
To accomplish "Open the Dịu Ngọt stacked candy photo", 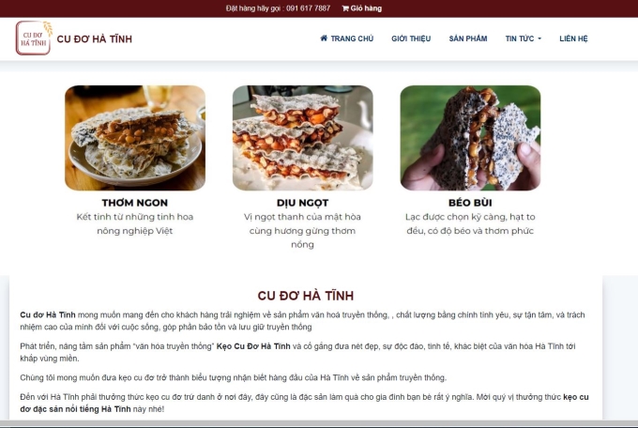I will (303, 138).
